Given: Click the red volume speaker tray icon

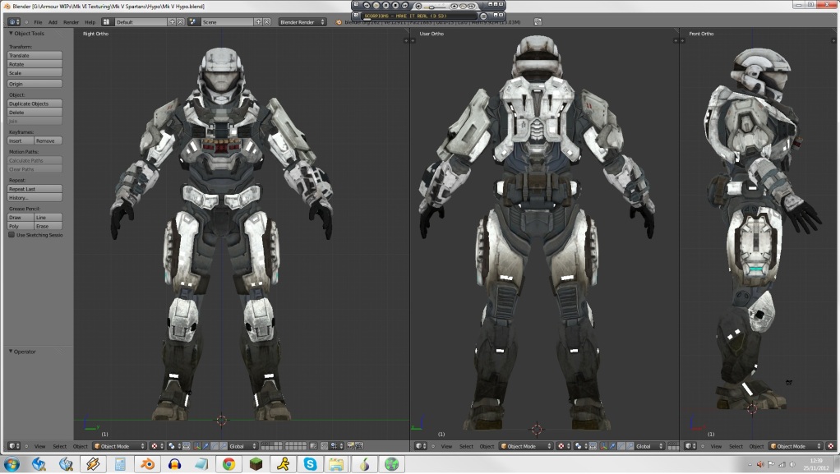Looking at the screenshot, I should [760, 464].
